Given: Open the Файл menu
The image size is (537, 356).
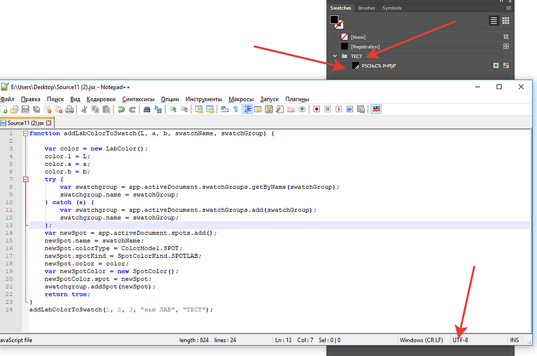Looking at the screenshot, I should (7, 99).
